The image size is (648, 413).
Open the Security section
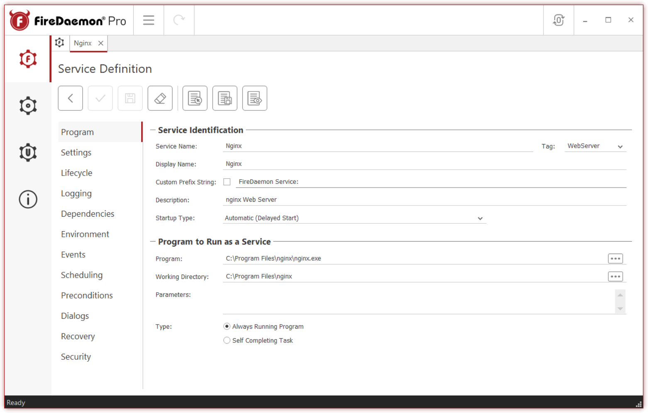pyautogui.click(x=100, y=357)
